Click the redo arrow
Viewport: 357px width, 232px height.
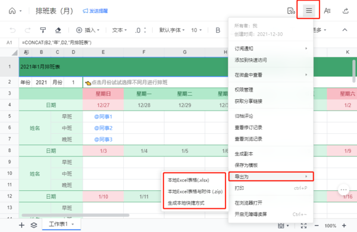pyautogui.click(x=27, y=30)
